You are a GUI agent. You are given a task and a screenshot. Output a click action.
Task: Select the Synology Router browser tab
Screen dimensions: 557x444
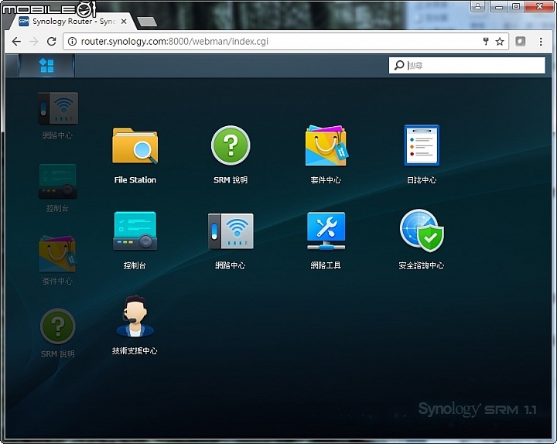point(73,22)
